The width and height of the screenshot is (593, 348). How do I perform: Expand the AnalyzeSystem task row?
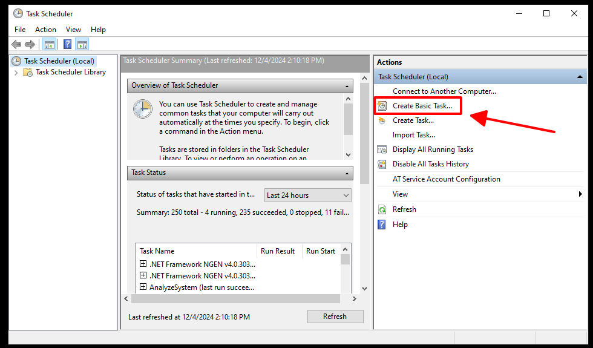[x=143, y=287]
